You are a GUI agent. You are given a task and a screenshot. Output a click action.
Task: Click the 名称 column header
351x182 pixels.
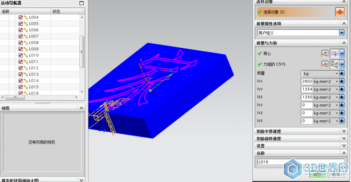25,11
